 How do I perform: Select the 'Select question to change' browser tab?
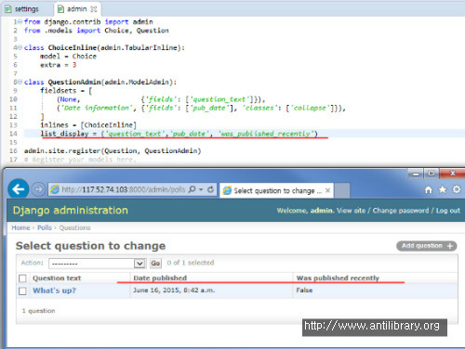point(276,190)
